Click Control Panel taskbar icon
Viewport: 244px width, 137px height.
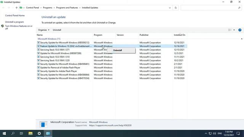coord(48,134)
